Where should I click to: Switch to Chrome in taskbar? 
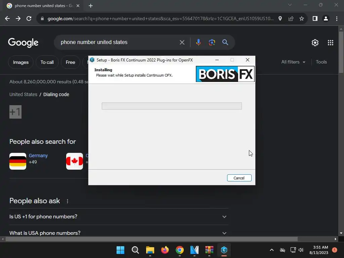coord(180,250)
